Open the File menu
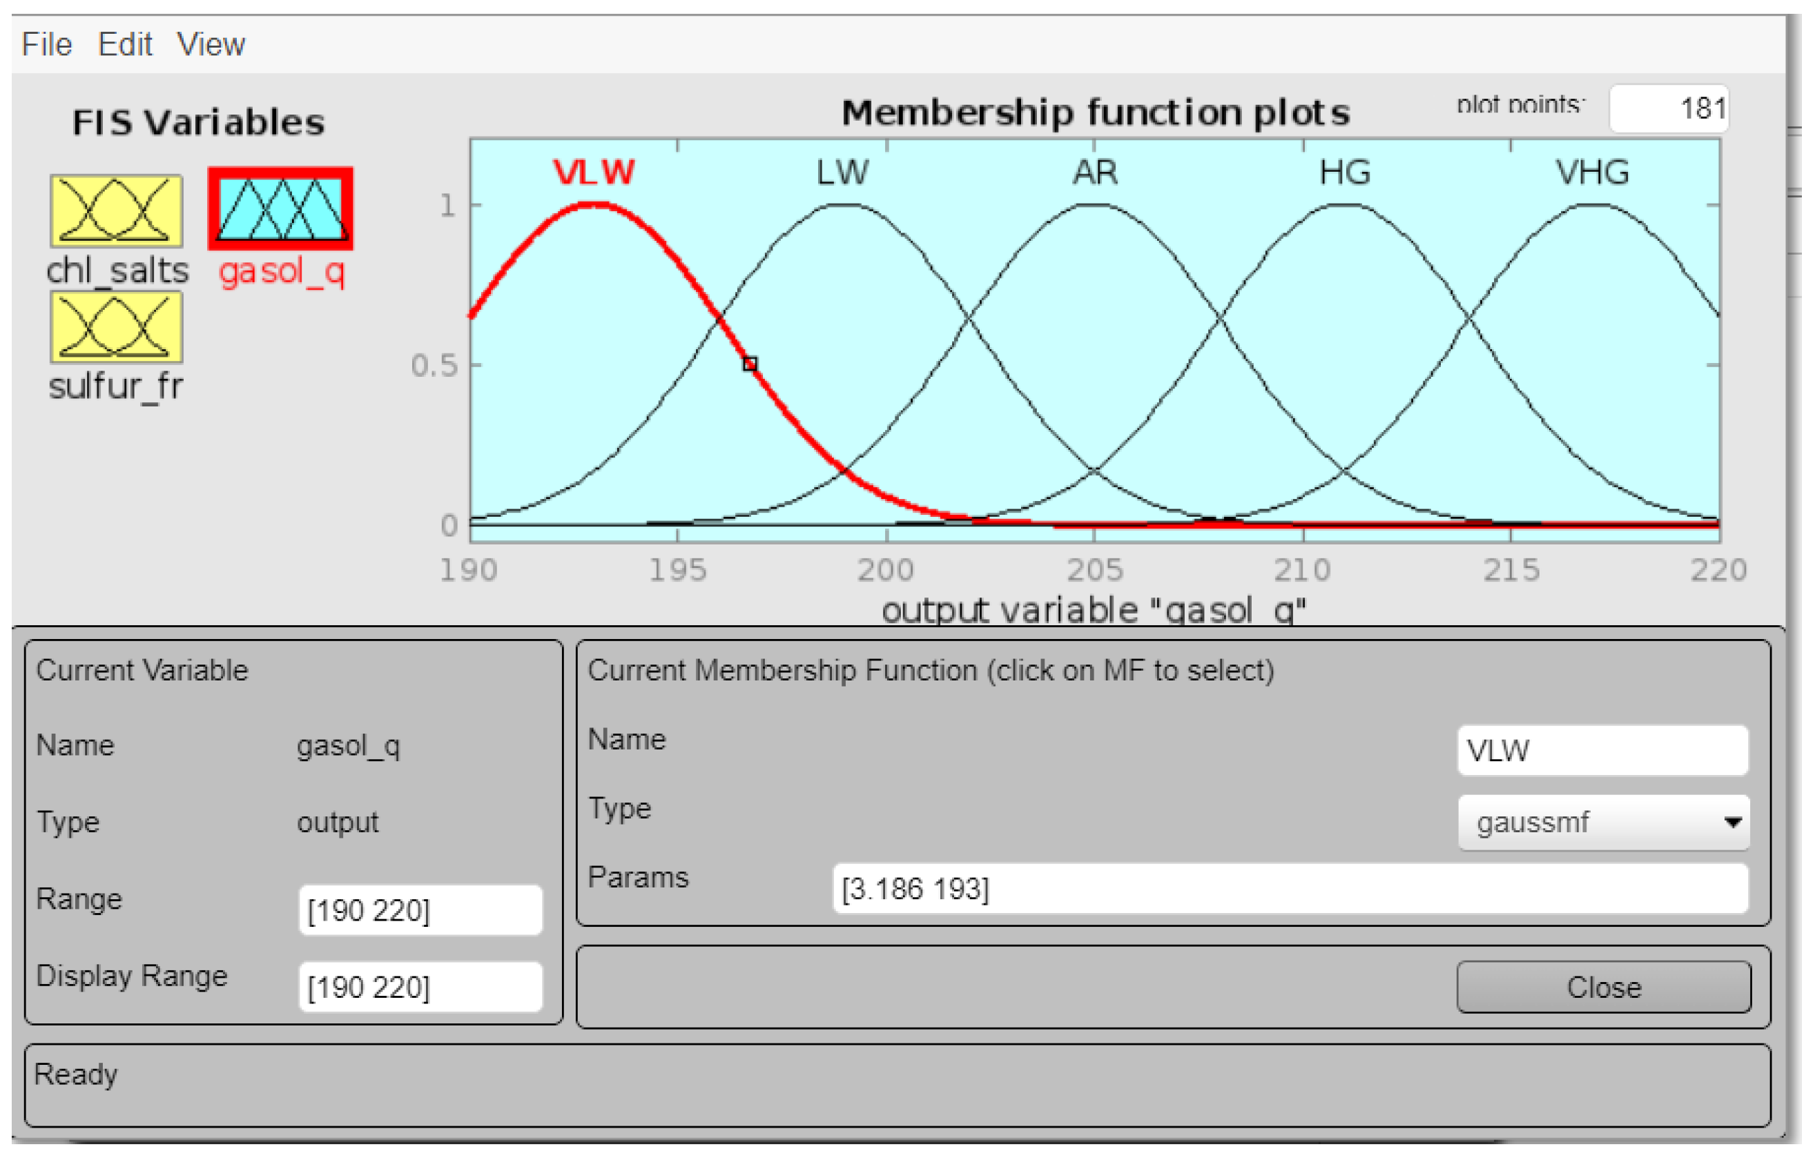This screenshot has height=1158, width=1815. [47, 44]
